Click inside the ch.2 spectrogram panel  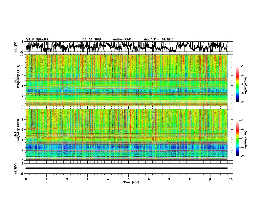126,135
